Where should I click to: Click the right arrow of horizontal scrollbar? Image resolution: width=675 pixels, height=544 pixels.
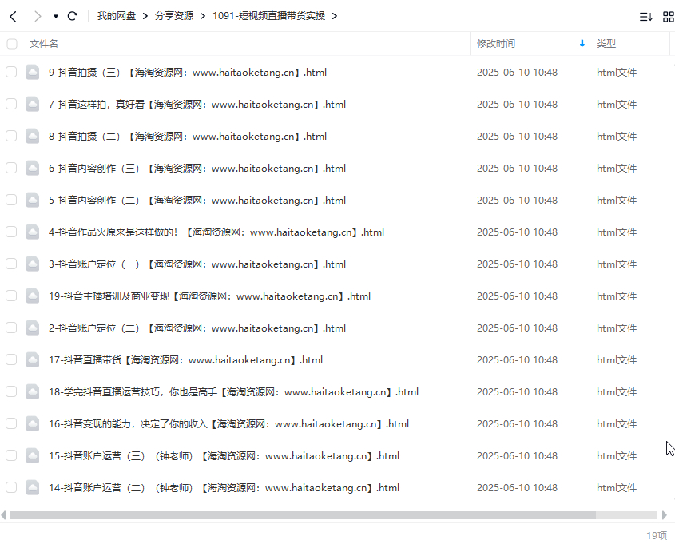pyautogui.click(x=665, y=515)
